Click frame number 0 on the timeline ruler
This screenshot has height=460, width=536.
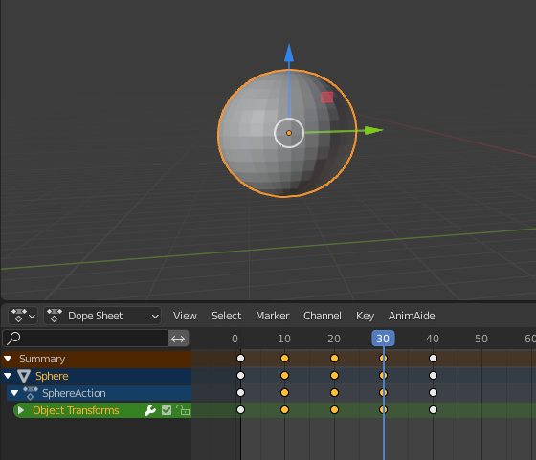234,339
